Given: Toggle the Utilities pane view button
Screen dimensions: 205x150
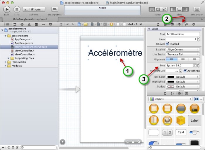Looking at the screenshot, I should coord(185,9).
